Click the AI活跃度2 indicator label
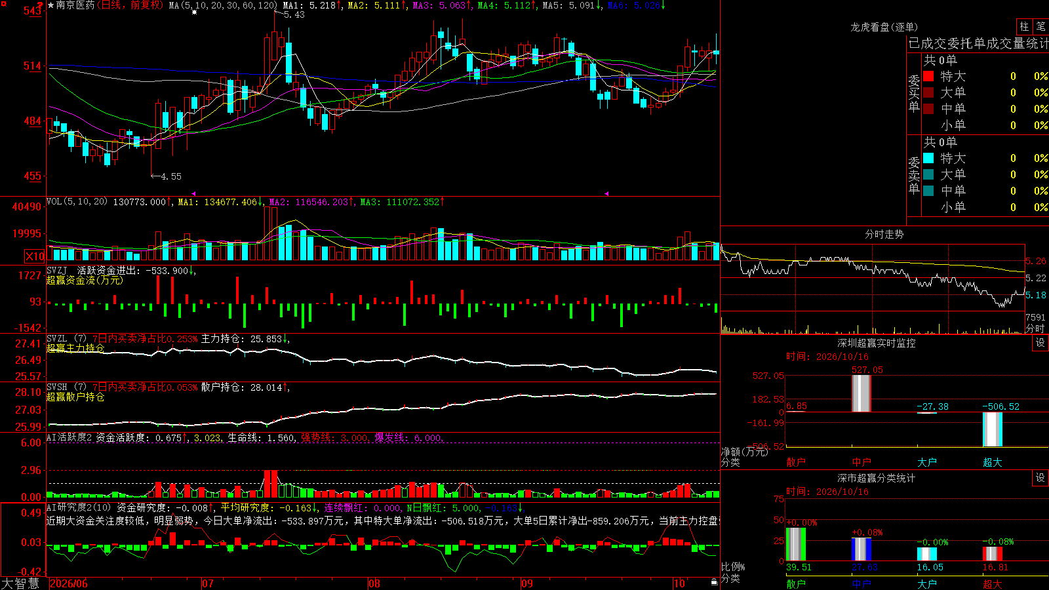This screenshot has width=1049, height=590. point(69,438)
